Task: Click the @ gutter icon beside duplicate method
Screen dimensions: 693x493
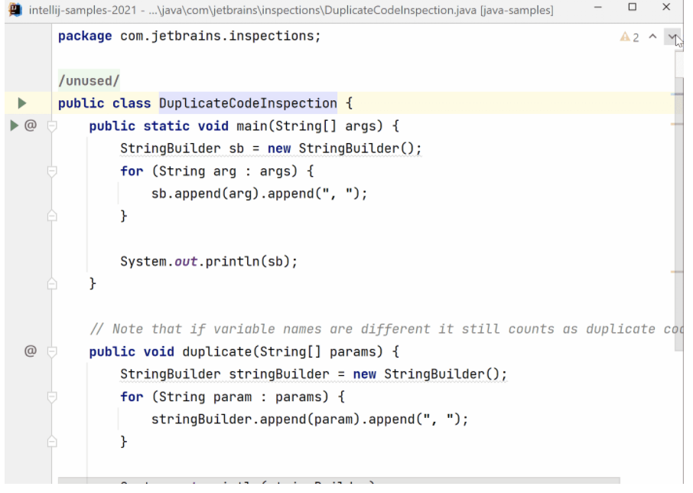Action: pos(31,352)
